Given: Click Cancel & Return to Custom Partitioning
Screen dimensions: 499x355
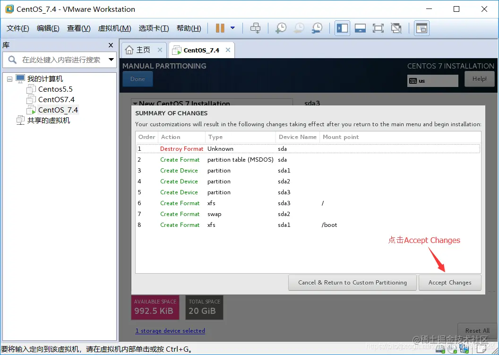Looking at the screenshot, I should pyautogui.click(x=353, y=282).
